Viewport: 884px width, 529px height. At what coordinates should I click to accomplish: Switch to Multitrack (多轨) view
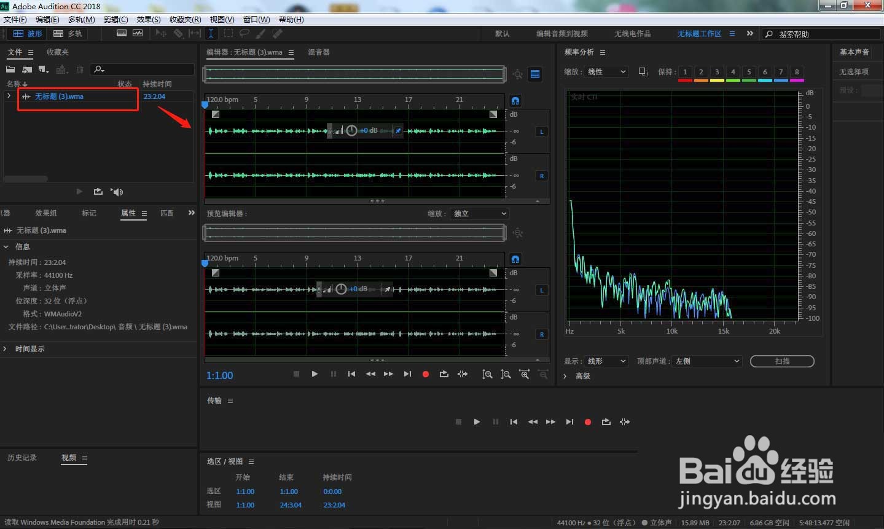[x=67, y=34]
